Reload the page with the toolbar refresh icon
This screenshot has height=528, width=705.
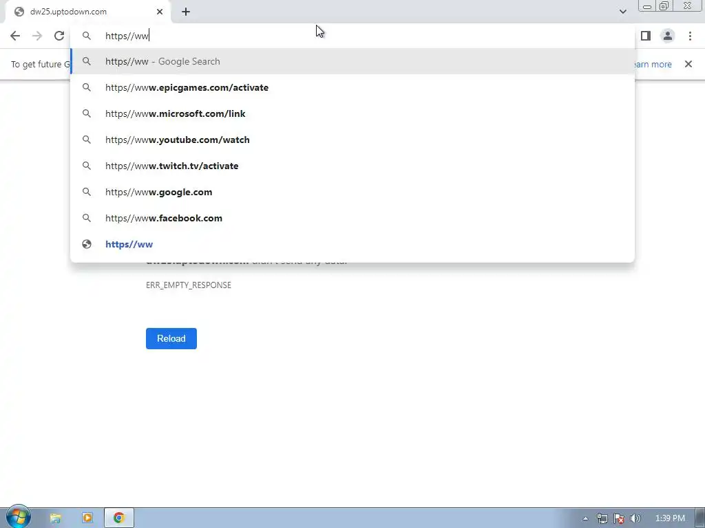pos(59,36)
